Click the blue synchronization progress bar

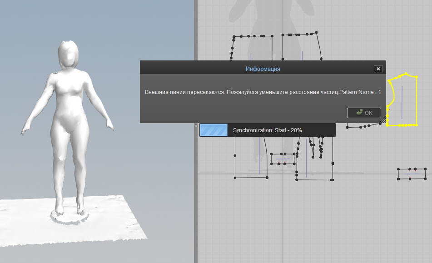[214, 130]
